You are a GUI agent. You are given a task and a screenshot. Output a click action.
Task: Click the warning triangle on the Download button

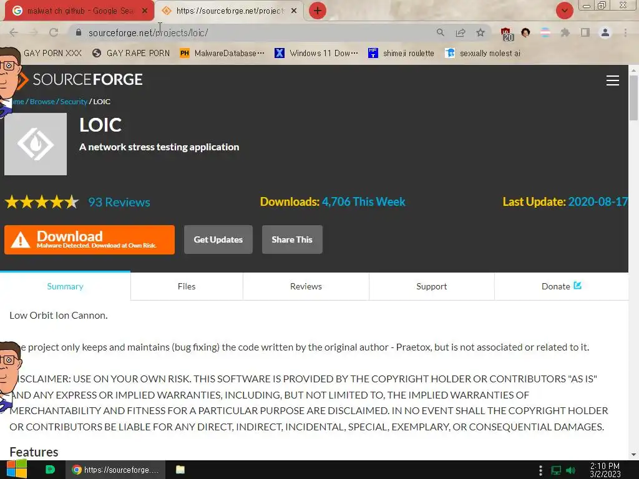click(21, 240)
